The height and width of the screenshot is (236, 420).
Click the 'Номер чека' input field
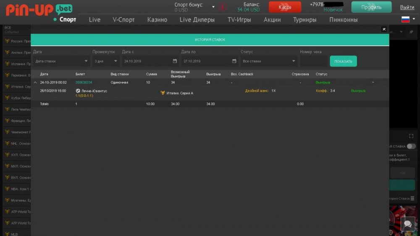[x=313, y=61]
